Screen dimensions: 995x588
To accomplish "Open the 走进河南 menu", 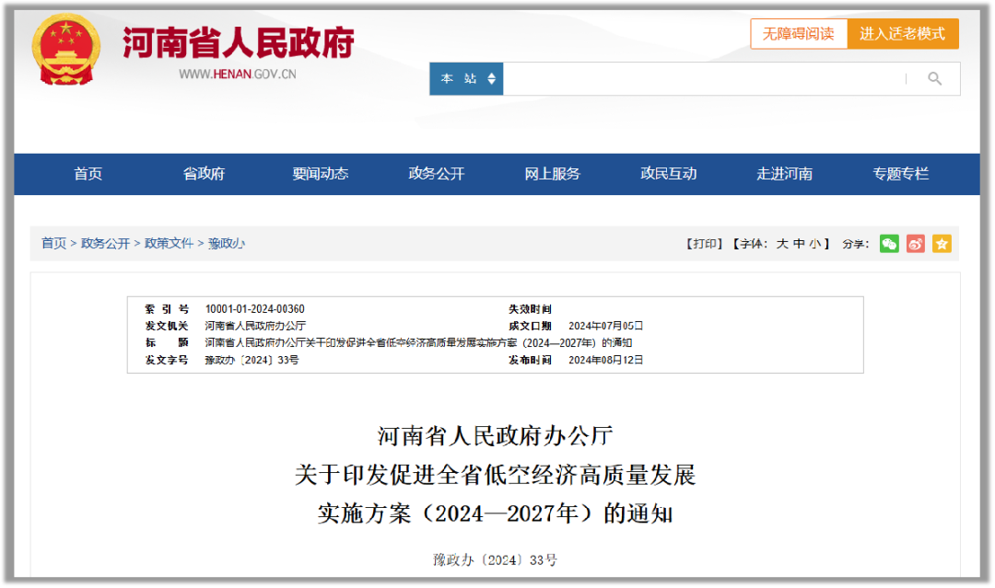I will [785, 174].
